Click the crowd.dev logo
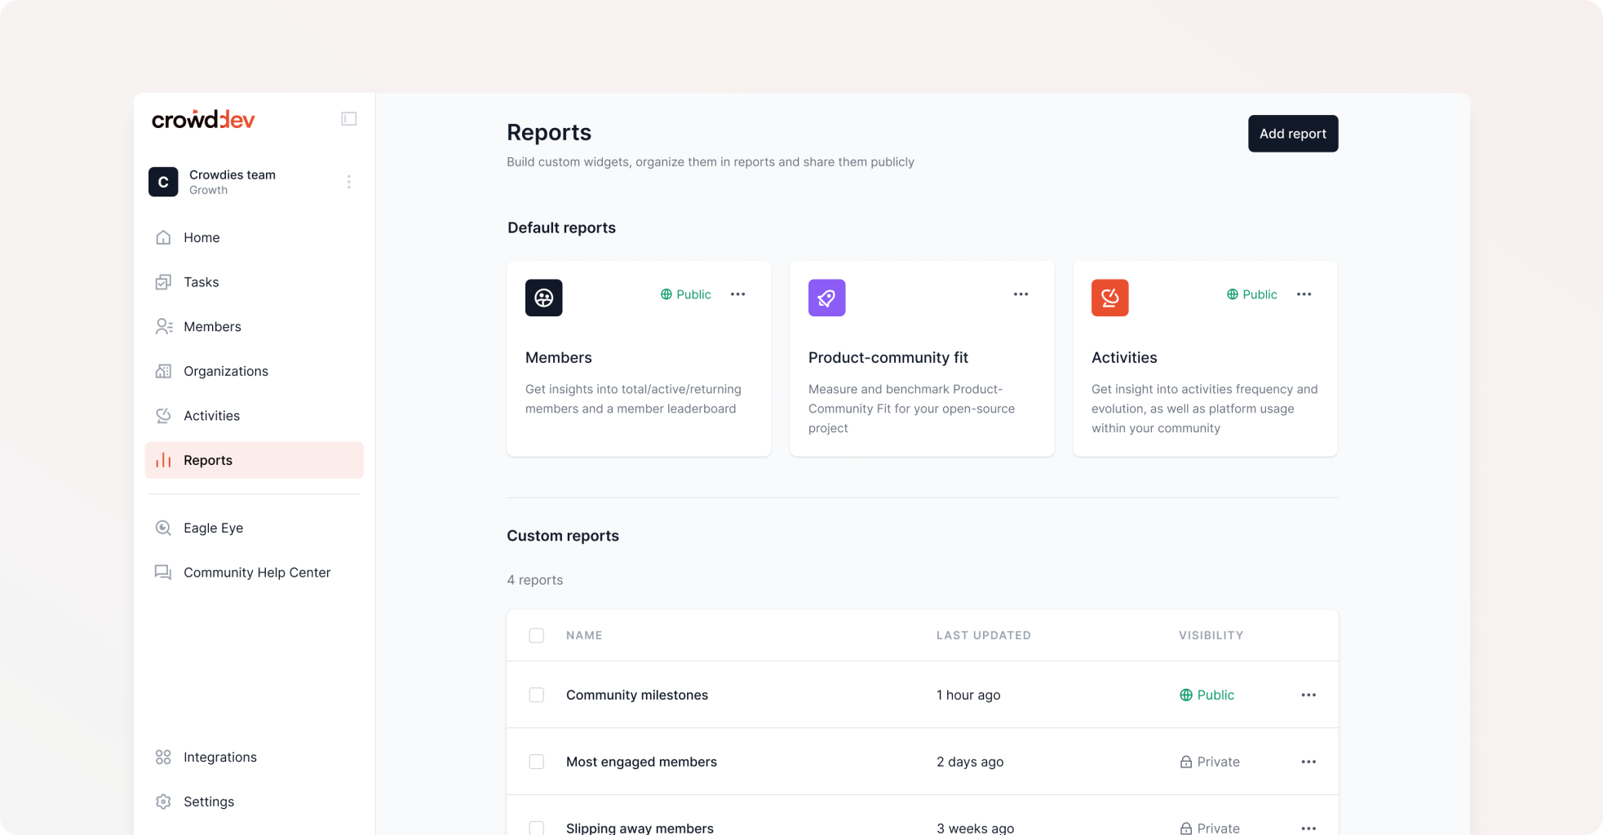 203,119
